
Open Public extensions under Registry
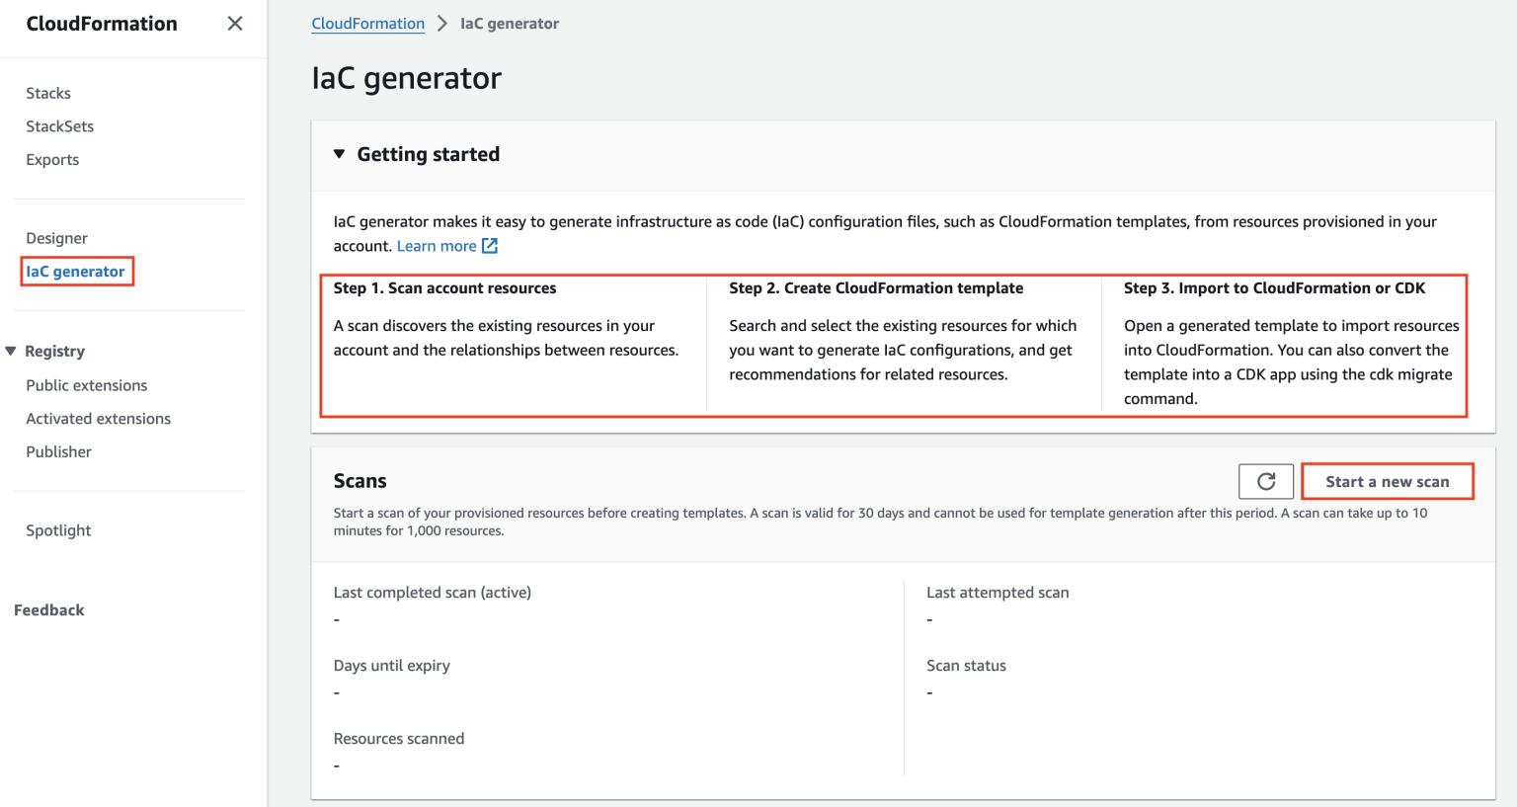[86, 385]
